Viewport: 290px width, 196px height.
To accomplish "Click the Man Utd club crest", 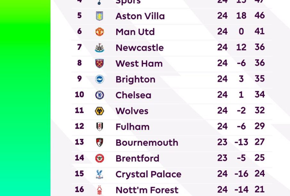I will [99, 32].
